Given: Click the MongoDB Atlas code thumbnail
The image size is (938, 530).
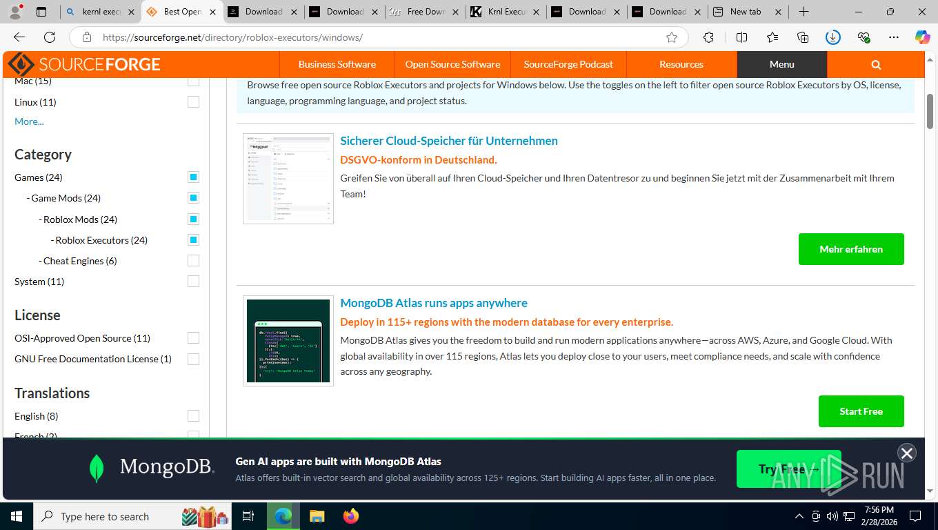Looking at the screenshot, I should point(288,341).
